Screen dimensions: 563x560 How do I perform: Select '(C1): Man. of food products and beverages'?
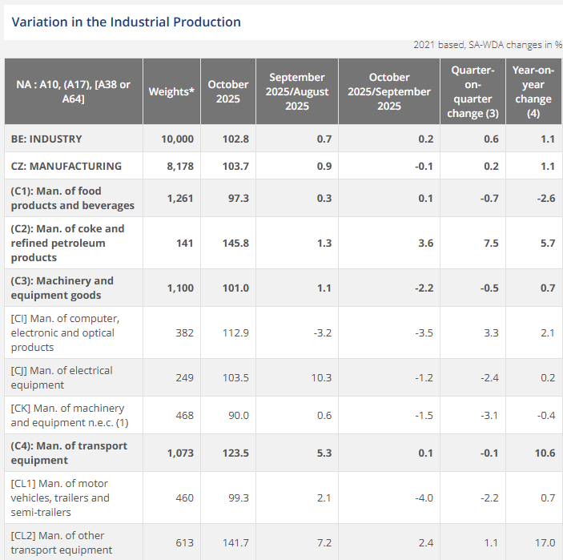72,198
